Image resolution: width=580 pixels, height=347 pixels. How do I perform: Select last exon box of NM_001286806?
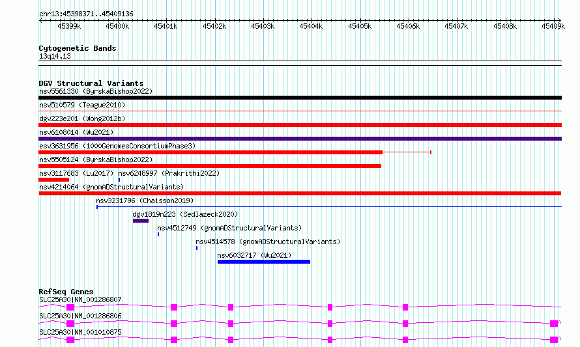tap(554, 324)
